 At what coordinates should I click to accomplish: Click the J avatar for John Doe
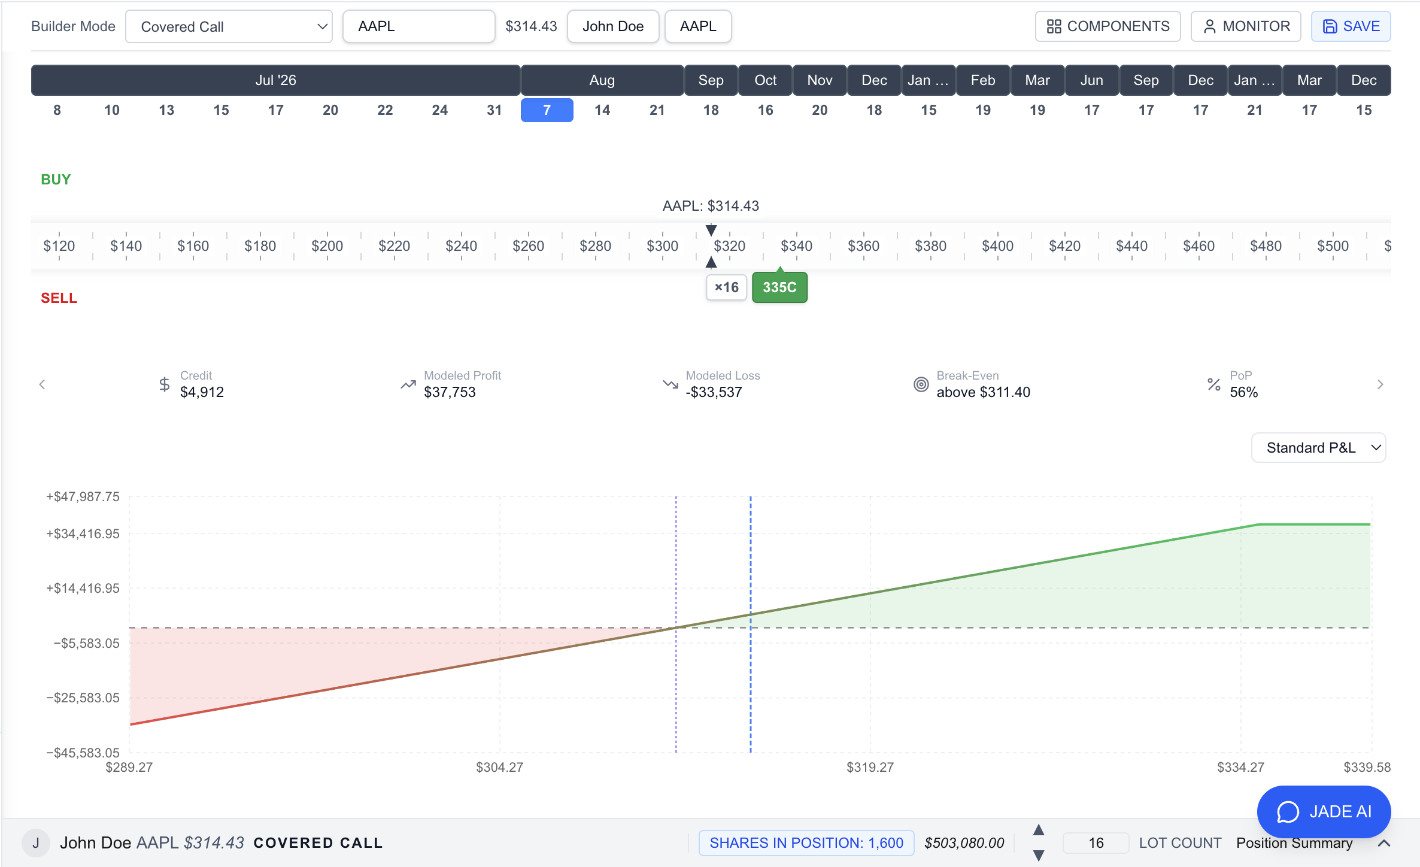(x=36, y=843)
